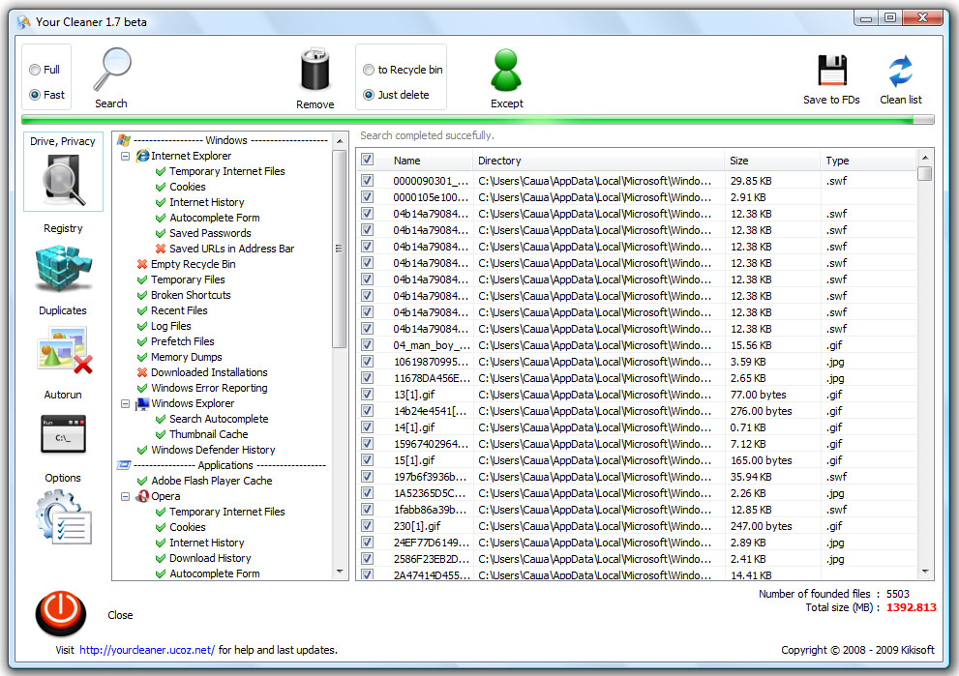Click the Applications section window icon
959x676 pixels.
[124, 465]
